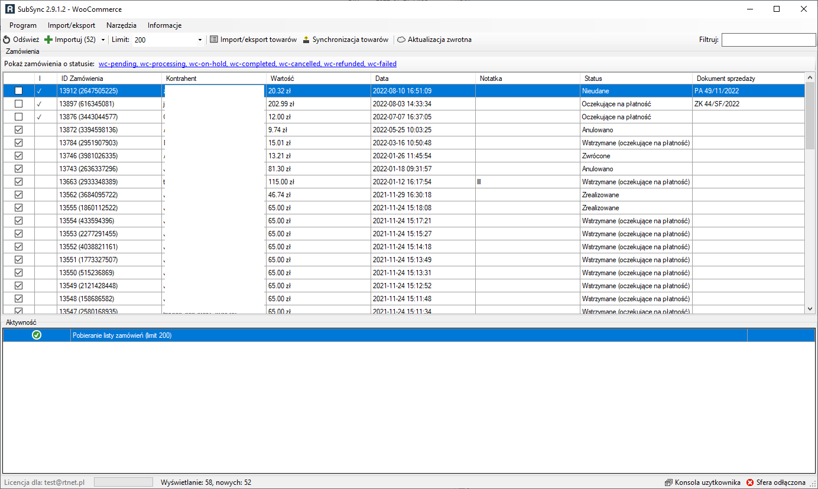
Task: Tick the checkbox for order 13876
Action: point(19,117)
